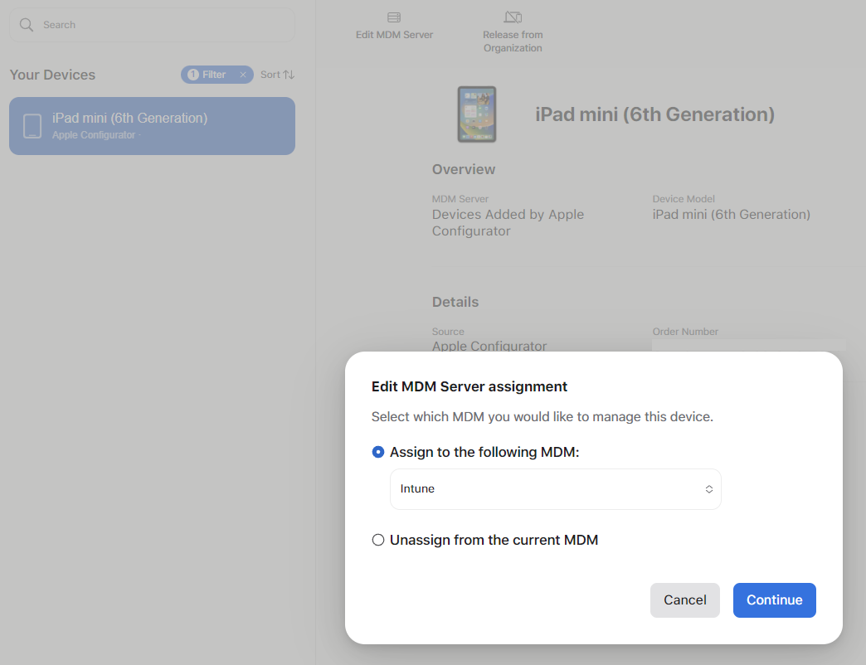Select iPad mini (6th Generation) device row
Viewport: 866px width, 665px height.
tap(152, 126)
